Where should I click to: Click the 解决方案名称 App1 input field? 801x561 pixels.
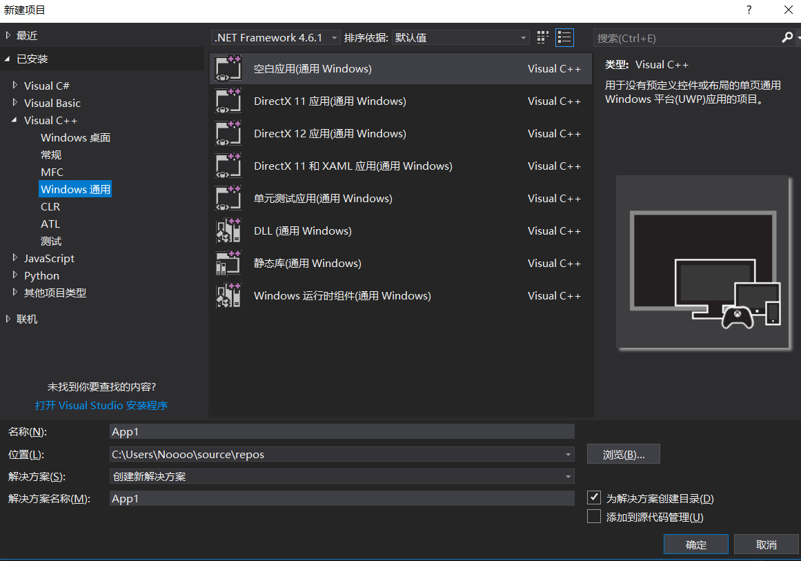click(342, 498)
